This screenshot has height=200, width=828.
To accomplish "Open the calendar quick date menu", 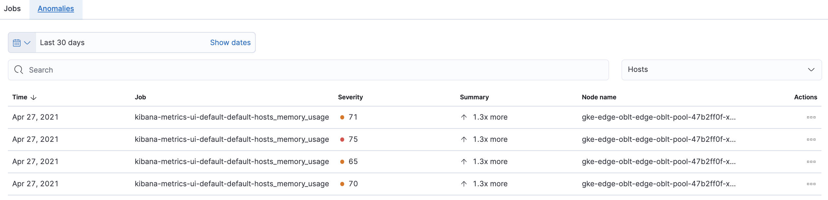I will click(x=22, y=42).
